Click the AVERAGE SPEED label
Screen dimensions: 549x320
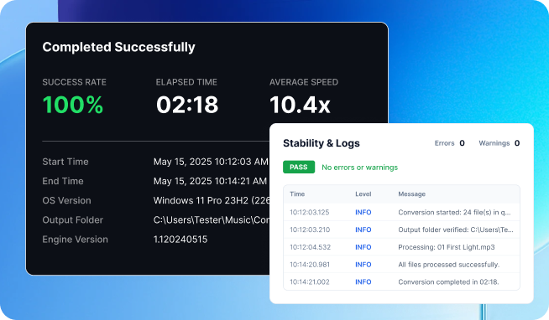(x=304, y=82)
